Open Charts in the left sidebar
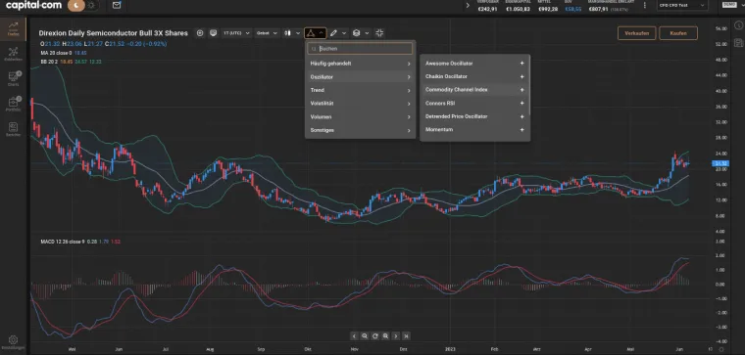The width and height of the screenshot is (745, 355). click(14, 78)
